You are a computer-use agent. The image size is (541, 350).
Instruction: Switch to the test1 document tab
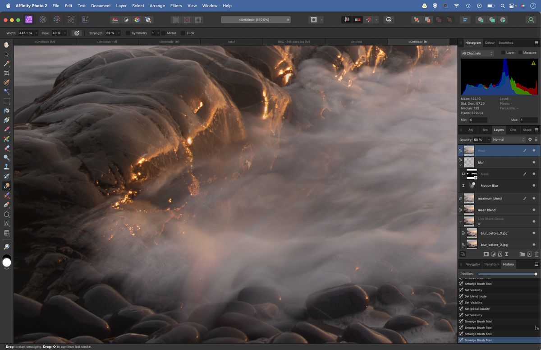click(x=232, y=41)
